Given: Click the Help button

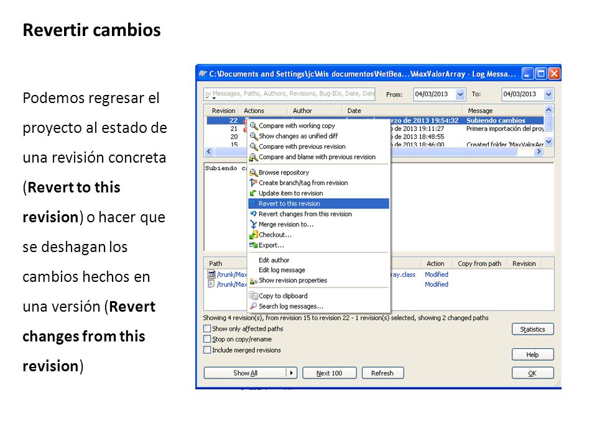Looking at the screenshot, I should tap(532, 354).
